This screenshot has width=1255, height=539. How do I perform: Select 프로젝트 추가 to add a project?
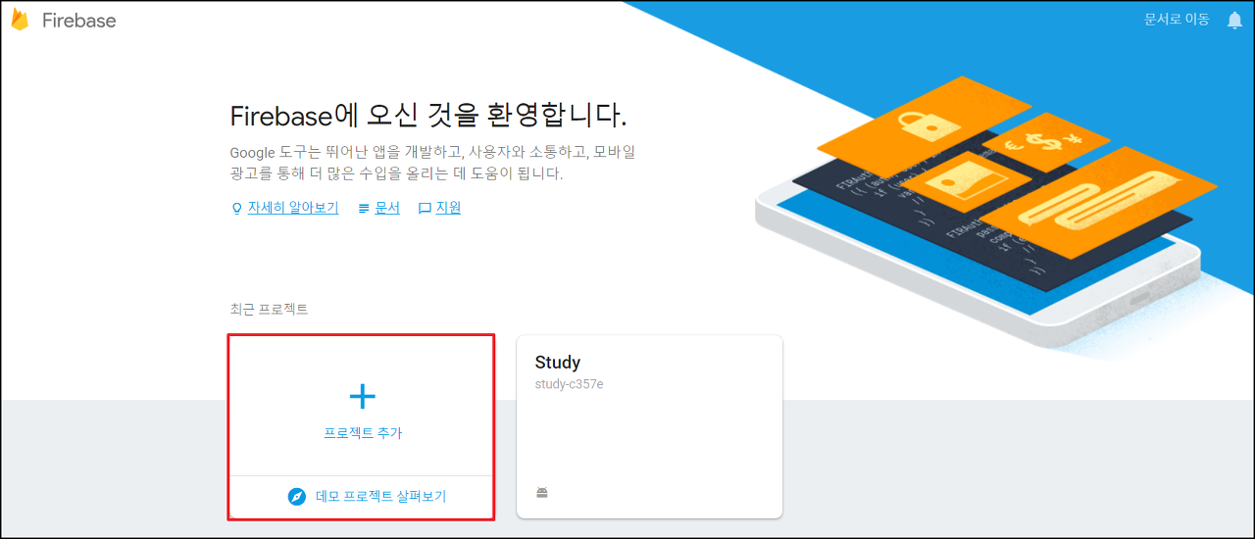pyautogui.click(x=363, y=433)
